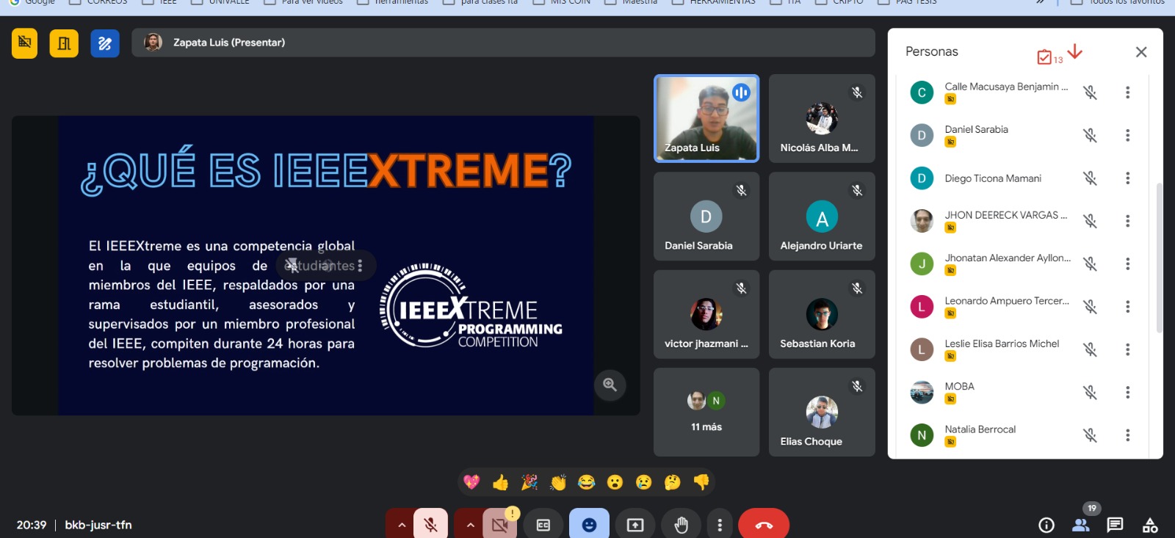This screenshot has width=1175, height=538.
Task: Click the present screen icon
Action: tap(634, 525)
